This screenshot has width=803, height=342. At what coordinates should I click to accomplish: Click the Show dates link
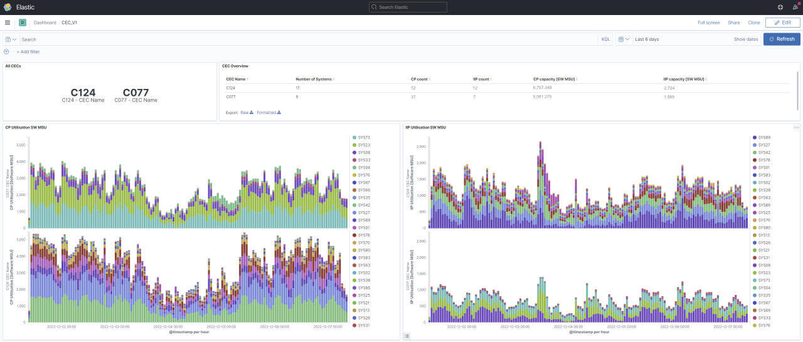746,39
